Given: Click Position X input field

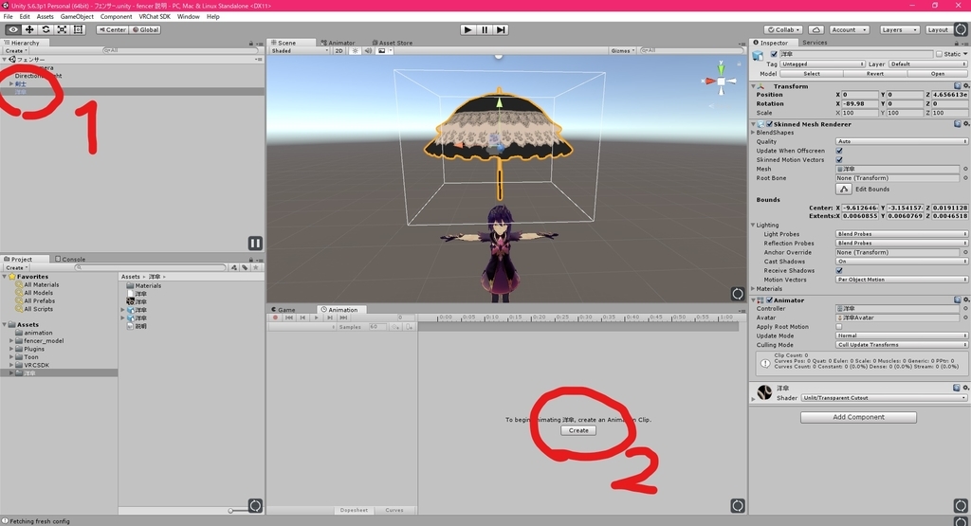Looking at the screenshot, I should [859, 95].
